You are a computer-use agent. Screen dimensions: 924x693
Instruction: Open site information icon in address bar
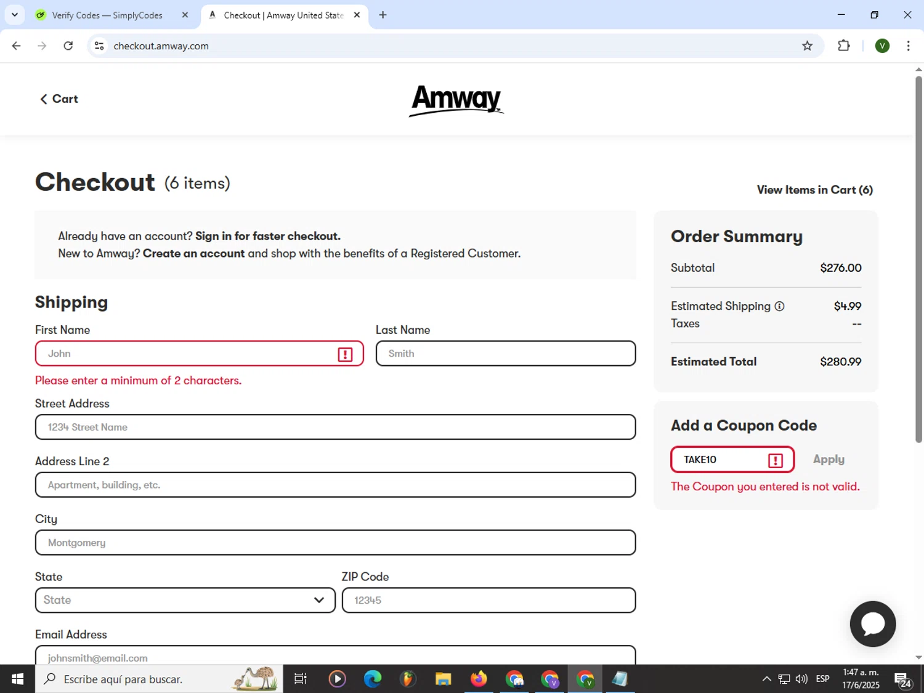click(x=99, y=46)
